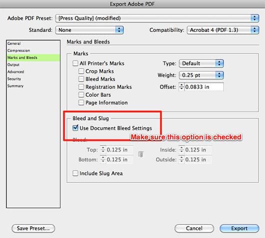
Task: Click the Outside bleed stepper arrows
Action: [181, 159]
